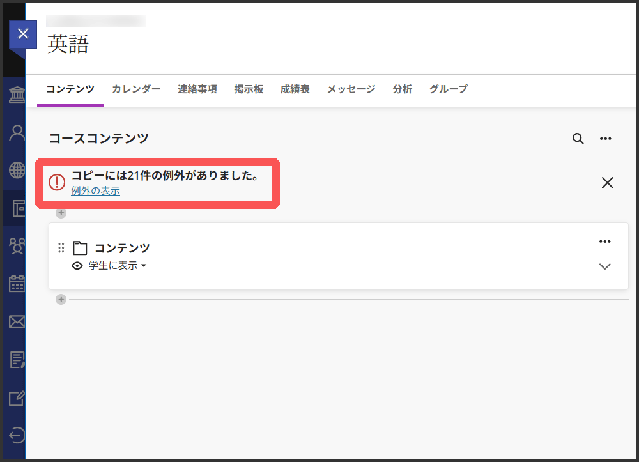Open the sidebar calendar icon
The height and width of the screenshot is (462, 639).
pos(16,284)
